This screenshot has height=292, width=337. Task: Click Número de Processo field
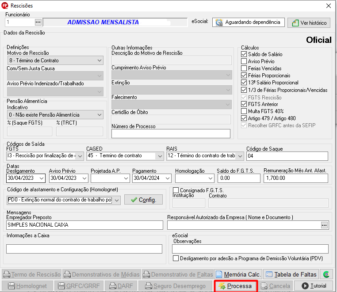point(171,133)
